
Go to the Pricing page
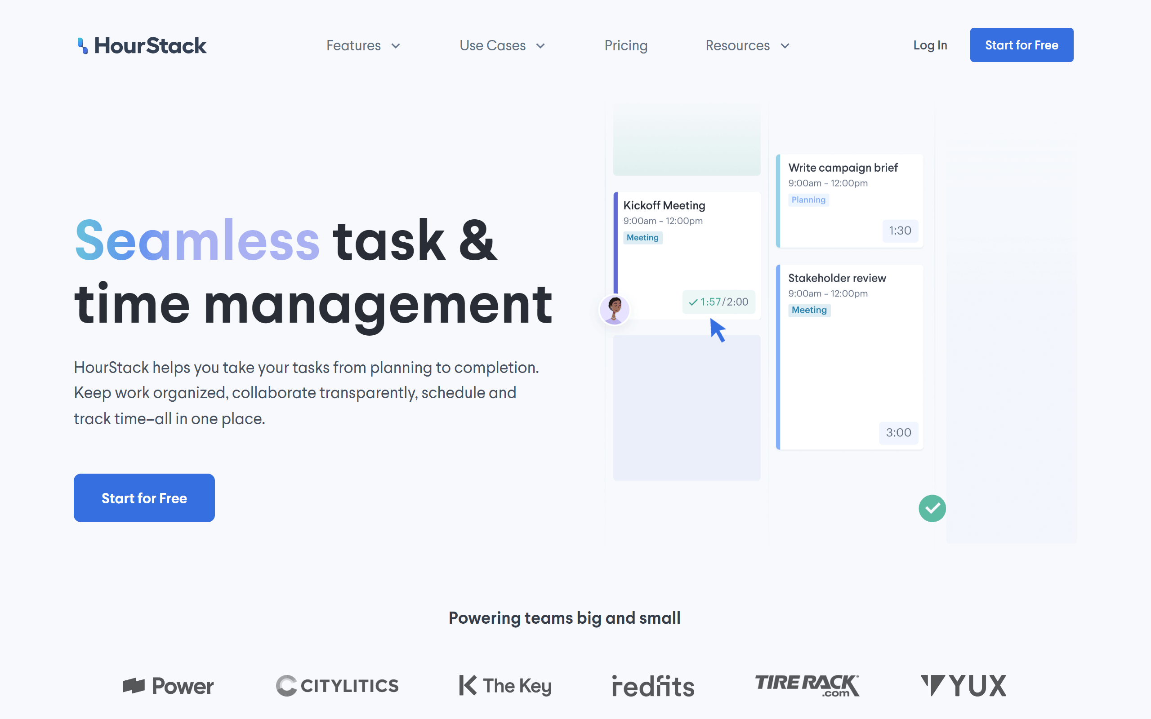[626, 46]
